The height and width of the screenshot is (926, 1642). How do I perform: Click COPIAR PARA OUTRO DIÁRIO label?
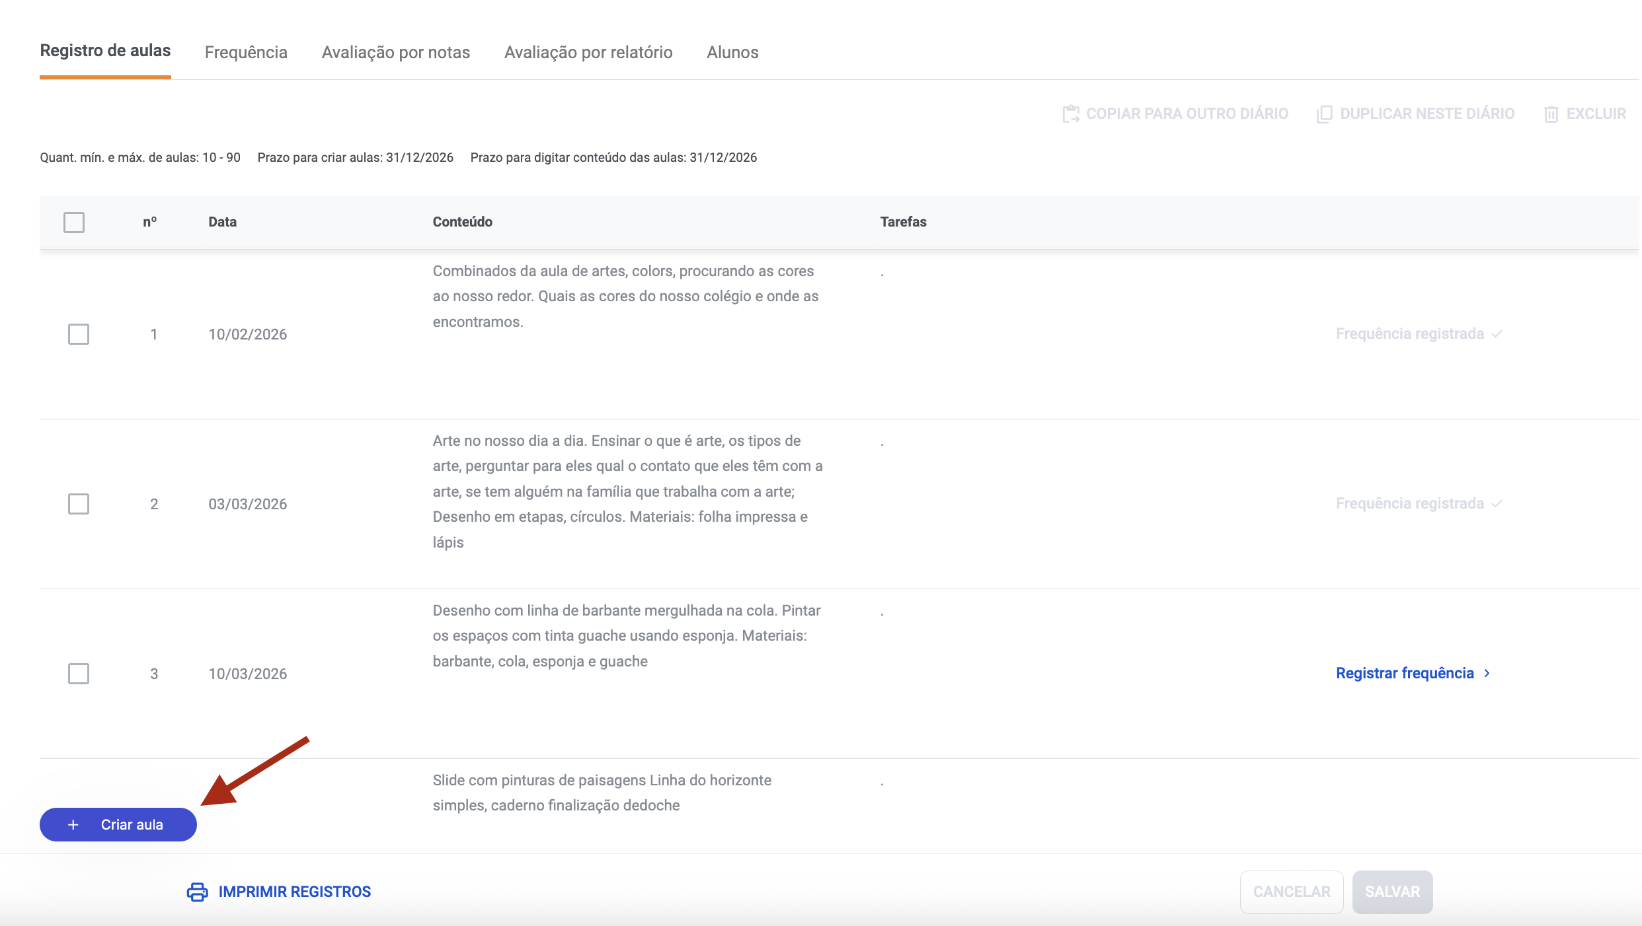[x=1187, y=114]
